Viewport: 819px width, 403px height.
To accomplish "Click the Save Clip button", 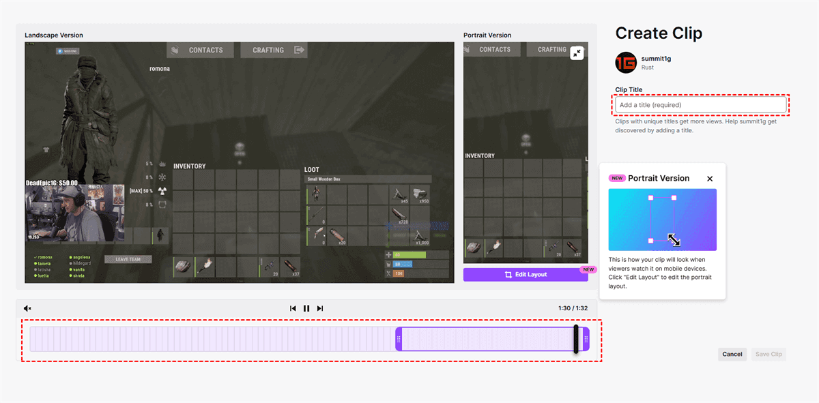I will click(768, 354).
